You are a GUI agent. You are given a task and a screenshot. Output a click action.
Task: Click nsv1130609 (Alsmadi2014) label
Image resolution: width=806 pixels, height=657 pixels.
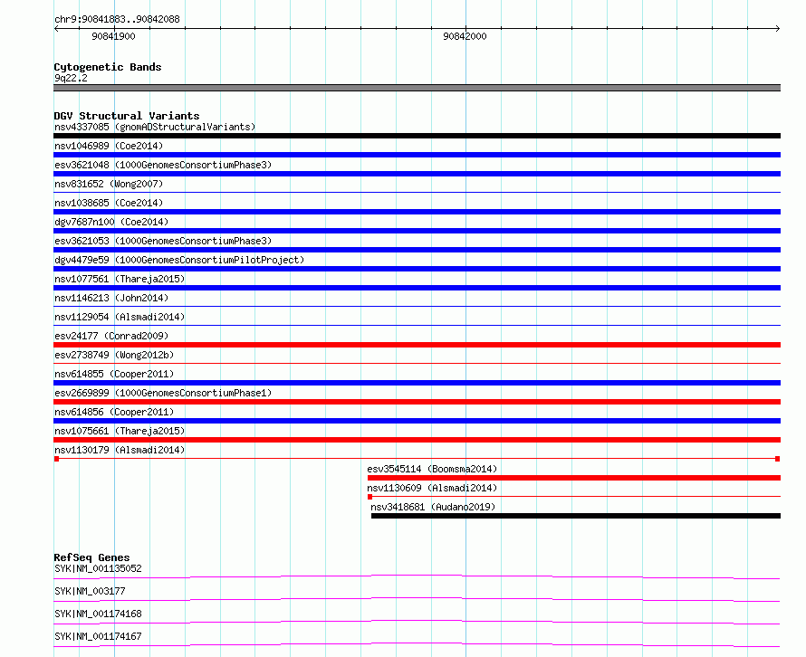[432, 488]
